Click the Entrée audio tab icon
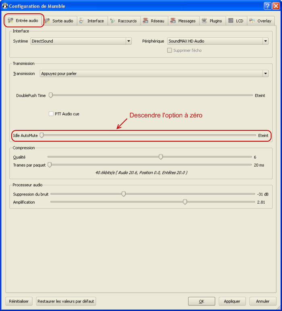 [x=10, y=21]
